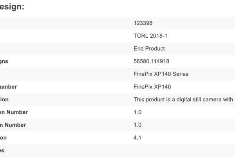Image resolution: width=235 pixels, height=157 pixels.
Task: Click the 'n Number' row label
Action: [x=13, y=125]
